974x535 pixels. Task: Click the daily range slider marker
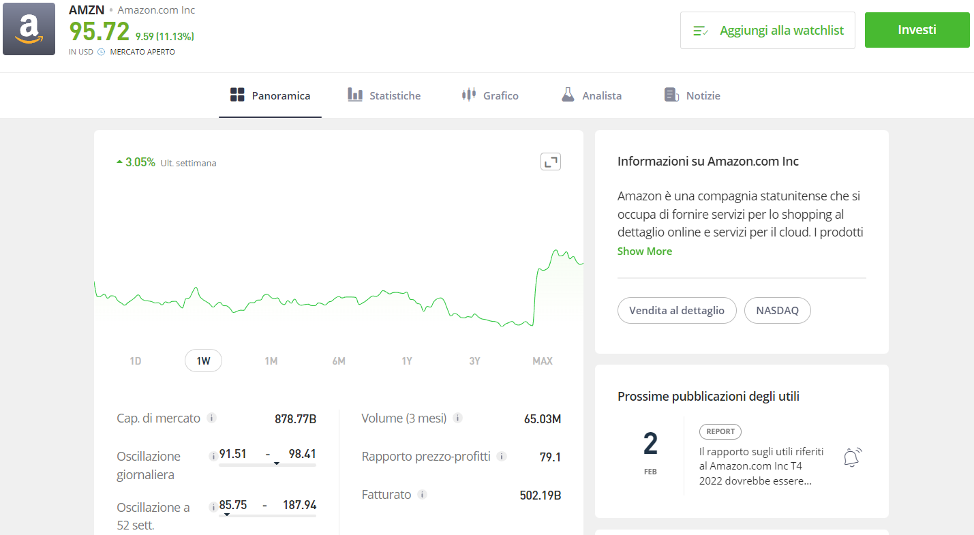276,463
